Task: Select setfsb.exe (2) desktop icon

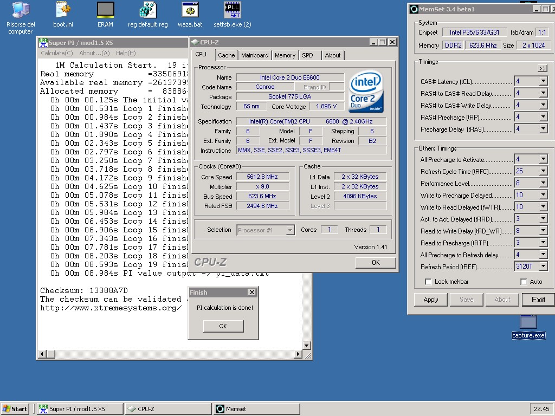Action: [x=233, y=15]
